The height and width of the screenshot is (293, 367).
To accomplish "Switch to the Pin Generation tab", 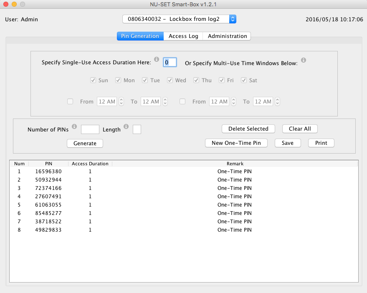I will click(140, 36).
